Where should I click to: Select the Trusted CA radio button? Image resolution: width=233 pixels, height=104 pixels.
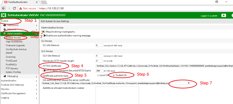click(114, 75)
